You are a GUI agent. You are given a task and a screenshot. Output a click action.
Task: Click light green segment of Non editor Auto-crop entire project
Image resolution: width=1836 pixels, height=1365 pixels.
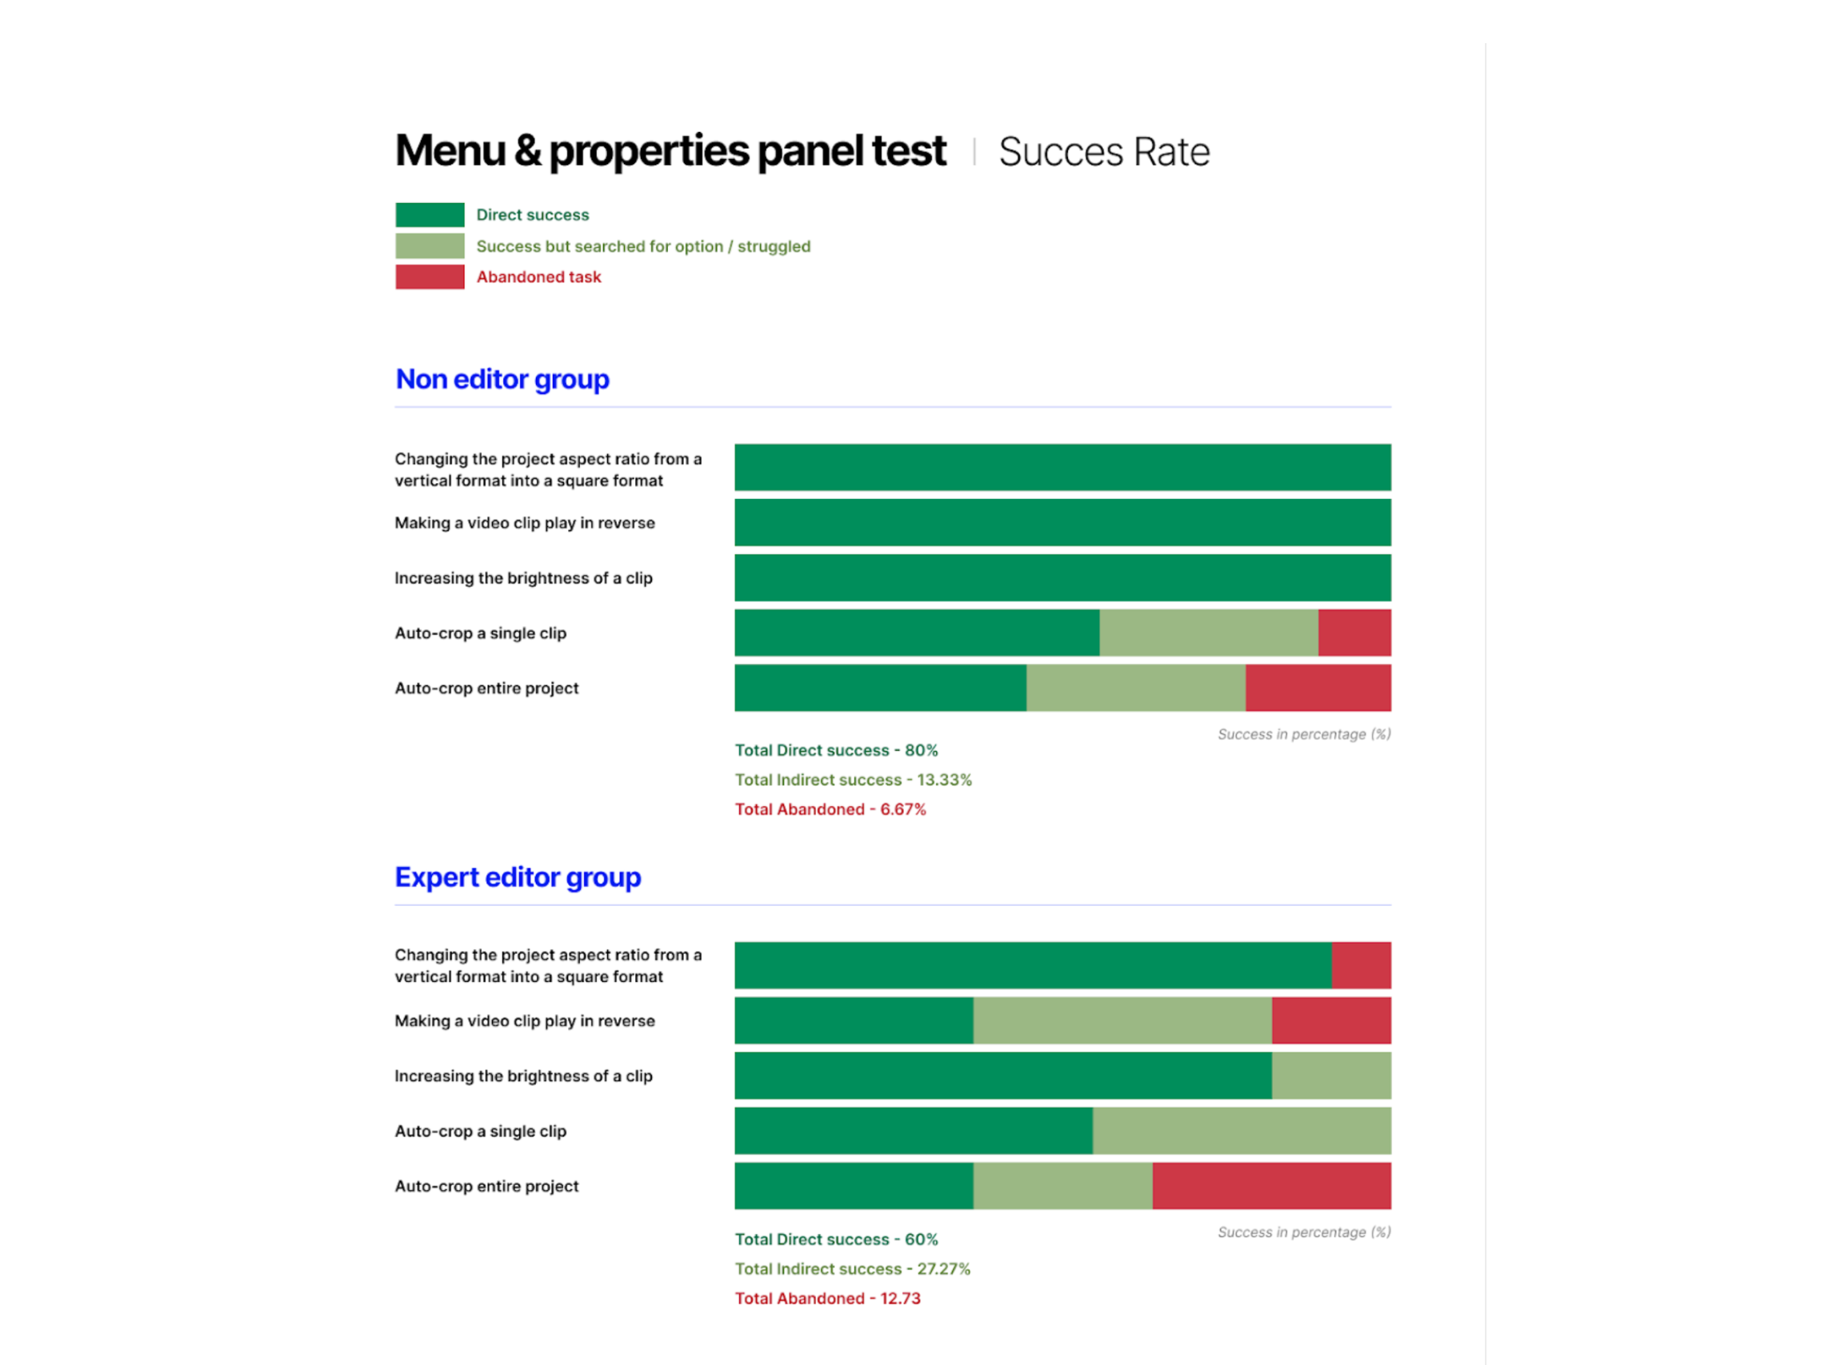[x=1135, y=688]
